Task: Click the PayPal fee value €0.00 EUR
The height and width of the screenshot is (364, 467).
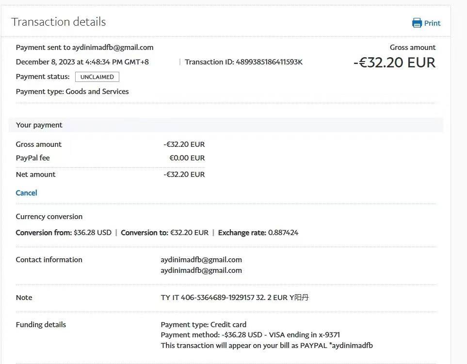Action: [x=187, y=158]
